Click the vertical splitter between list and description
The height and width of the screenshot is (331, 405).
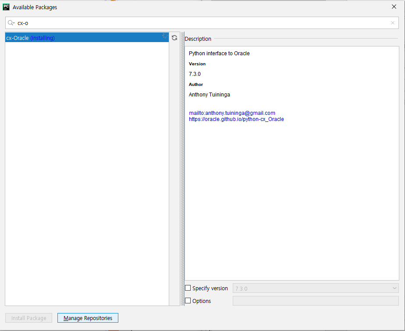tap(183, 169)
